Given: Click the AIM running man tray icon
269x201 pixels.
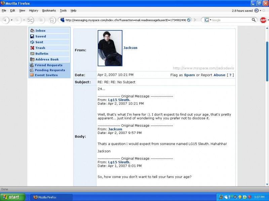Looking at the screenshot, I should point(221,197).
